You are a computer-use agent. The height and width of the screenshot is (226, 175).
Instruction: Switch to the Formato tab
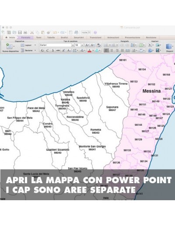click(26, 38)
